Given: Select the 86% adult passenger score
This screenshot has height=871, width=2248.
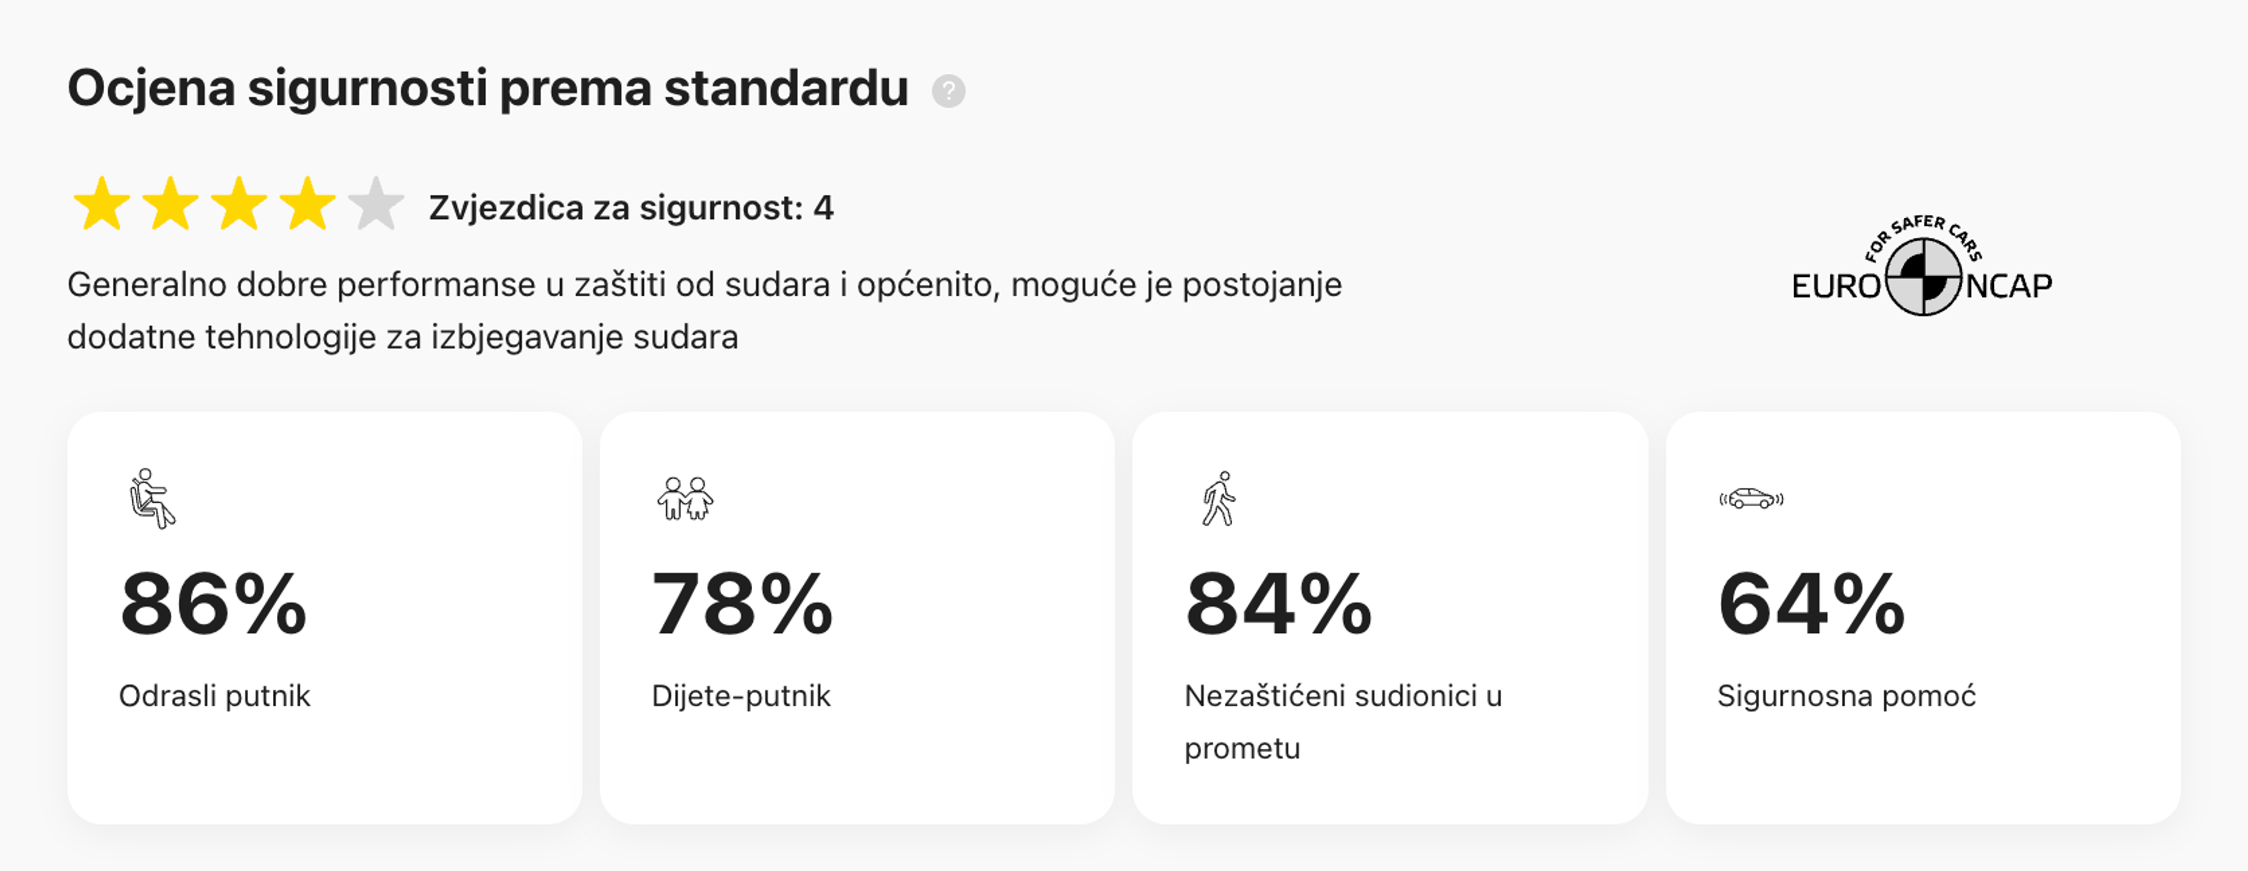Looking at the screenshot, I should pos(214,603).
